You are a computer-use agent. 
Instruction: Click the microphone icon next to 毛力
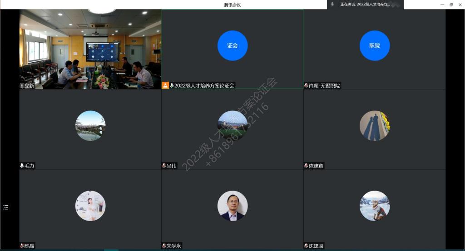pyautogui.click(x=22, y=166)
